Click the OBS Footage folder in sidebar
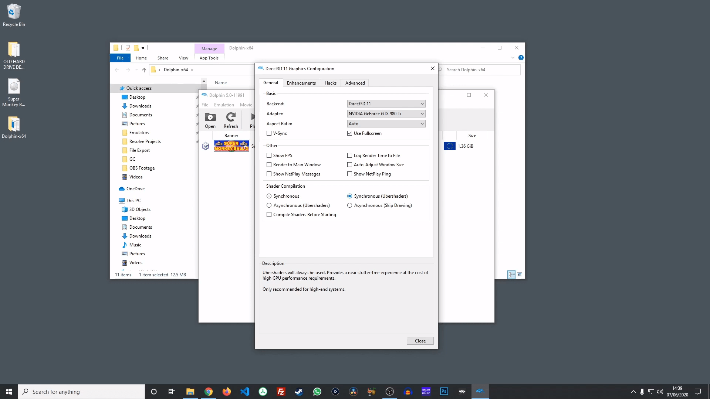 tap(142, 168)
